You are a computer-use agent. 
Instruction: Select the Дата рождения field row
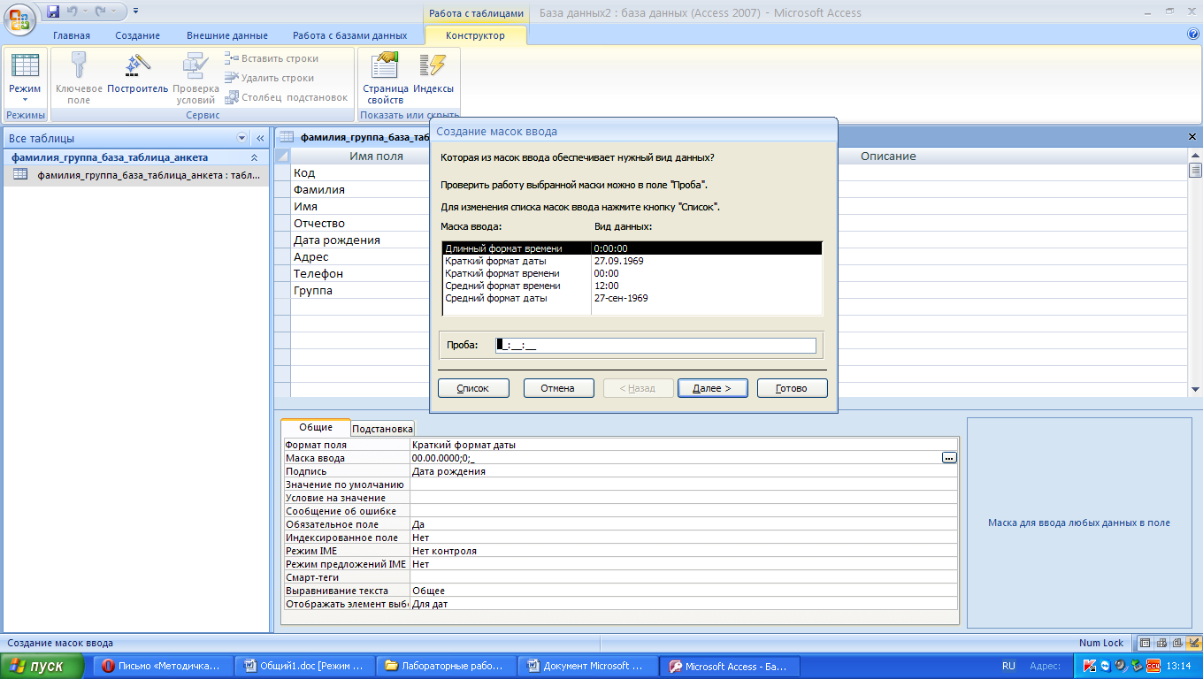click(360, 240)
